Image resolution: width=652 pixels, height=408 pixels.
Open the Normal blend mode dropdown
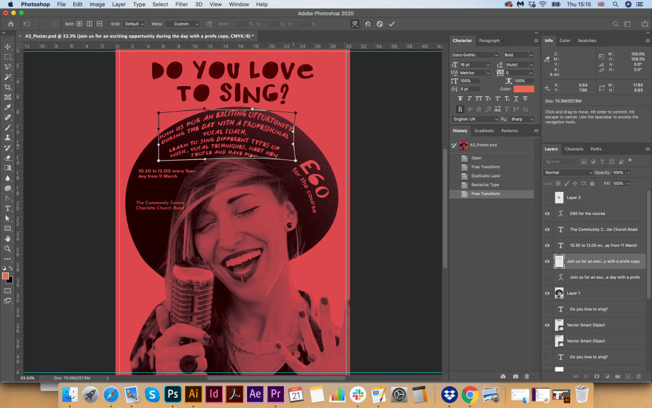[x=568, y=173]
